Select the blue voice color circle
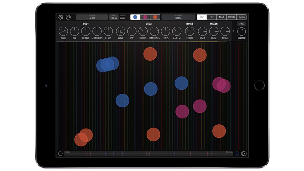 [135, 17]
